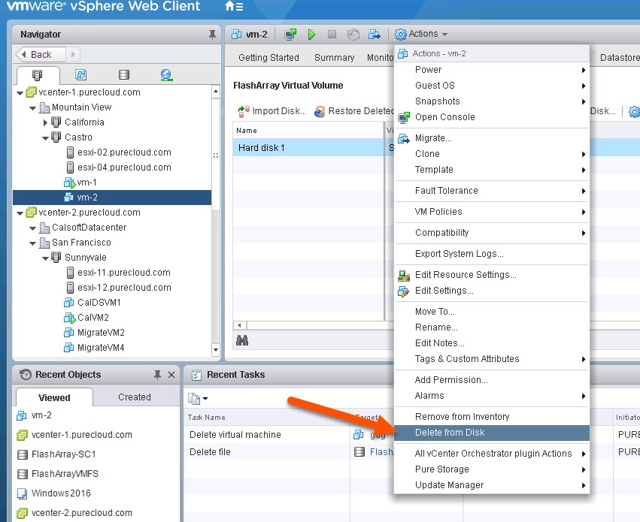Choose Remove from Inventory menu item

point(493,417)
